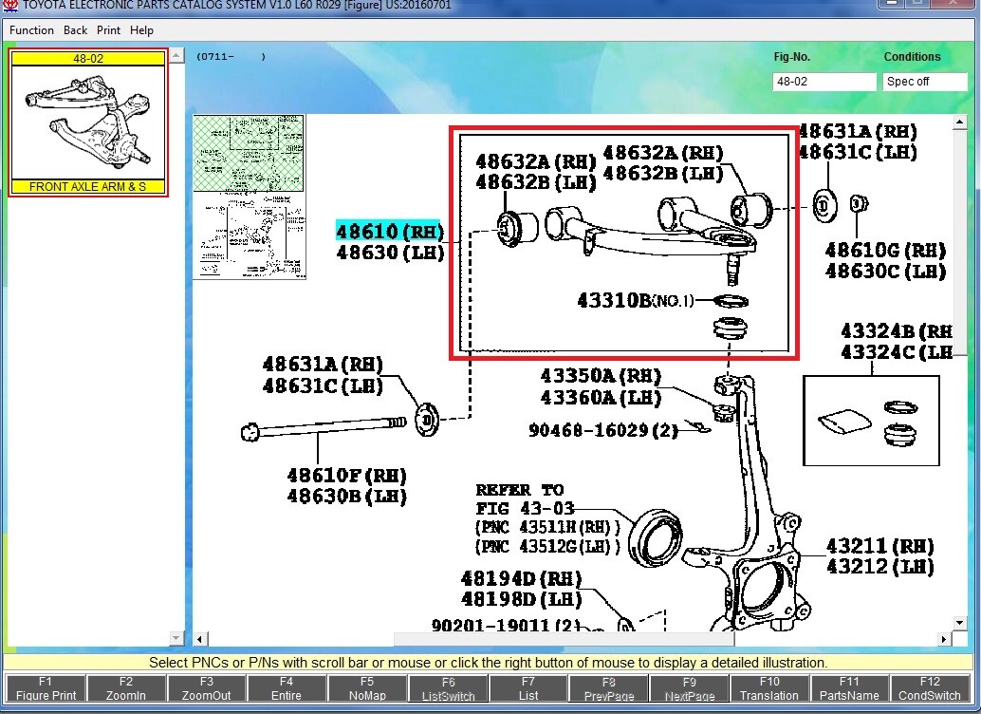Click the diagram's horizontal scrollbar left arrow
This screenshot has height=714, width=981.
(200, 638)
